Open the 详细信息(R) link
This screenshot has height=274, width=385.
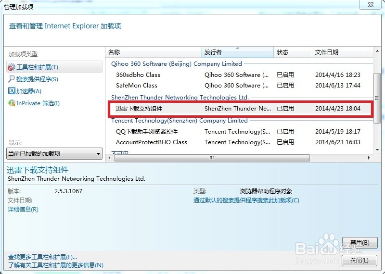pos(23,209)
